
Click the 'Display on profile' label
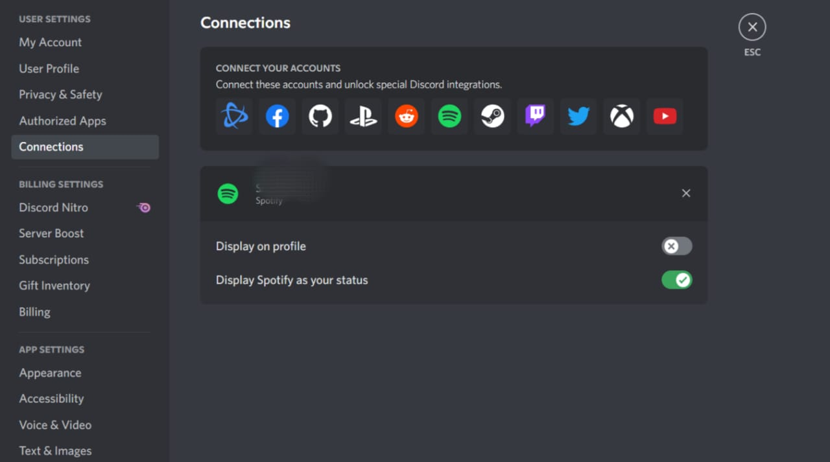pos(261,246)
